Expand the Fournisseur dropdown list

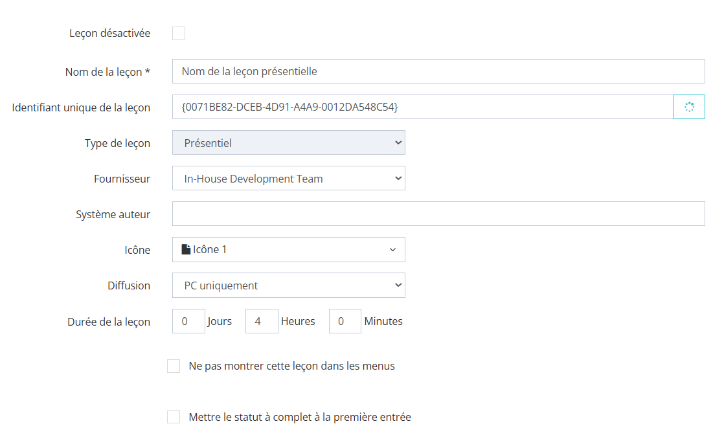[x=288, y=179]
